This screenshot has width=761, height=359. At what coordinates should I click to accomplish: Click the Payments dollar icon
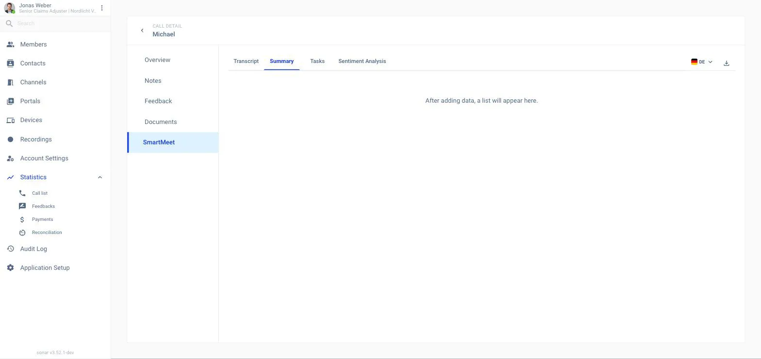[22, 219]
